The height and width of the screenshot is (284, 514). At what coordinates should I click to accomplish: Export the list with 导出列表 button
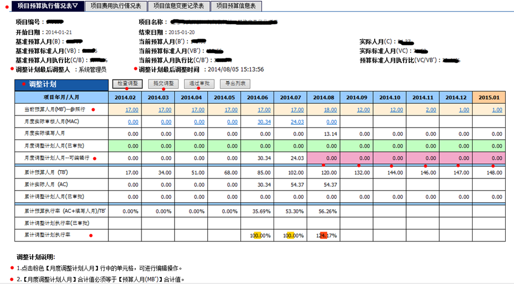click(235, 84)
